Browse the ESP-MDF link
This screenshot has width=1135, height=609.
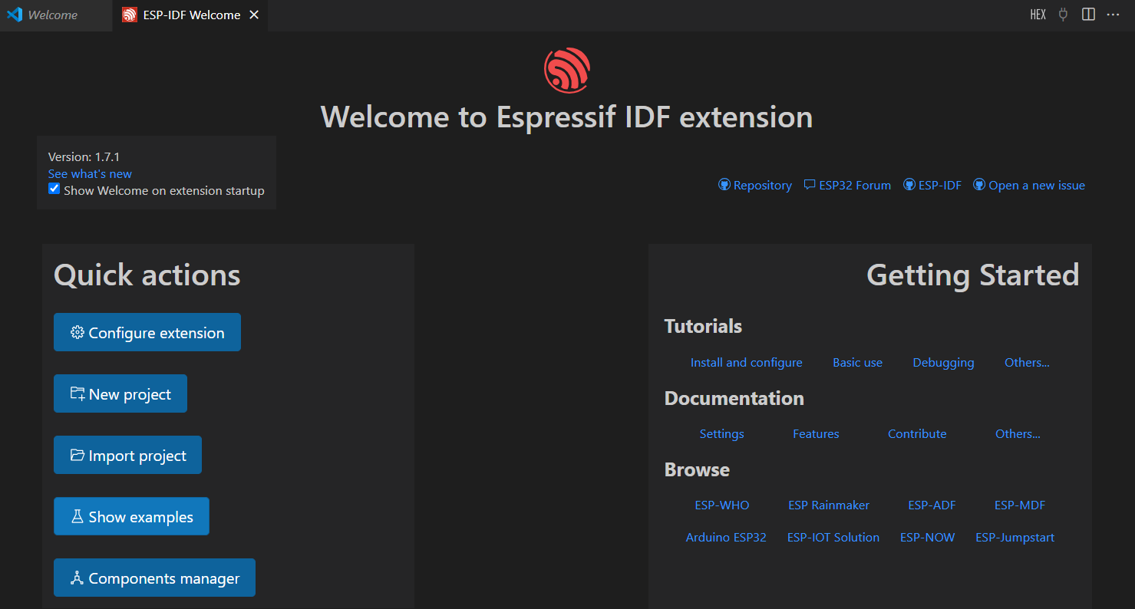point(1020,505)
